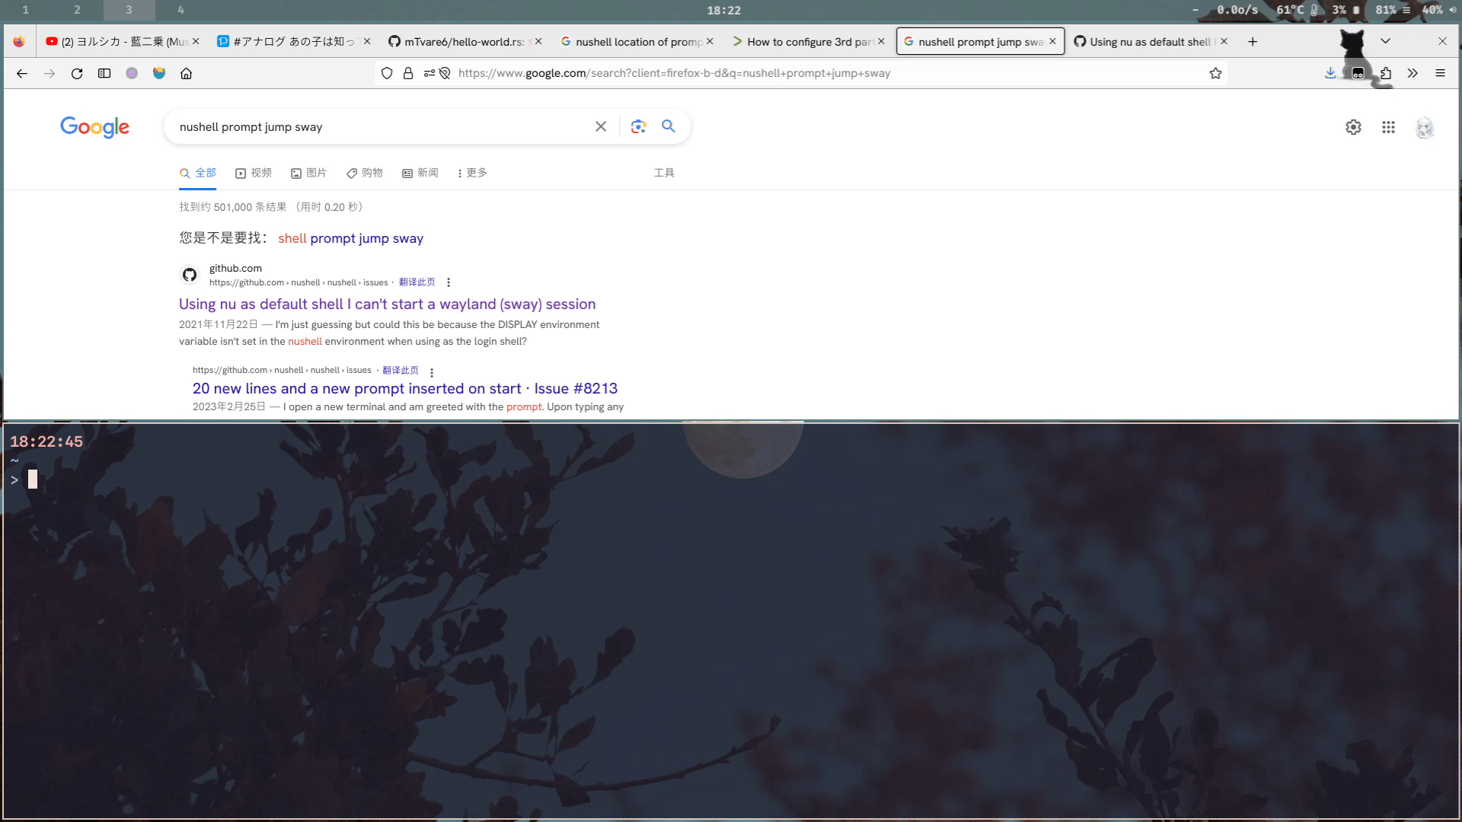
Task: Open Firefox downloads panel
Action: click(1330, 73)
